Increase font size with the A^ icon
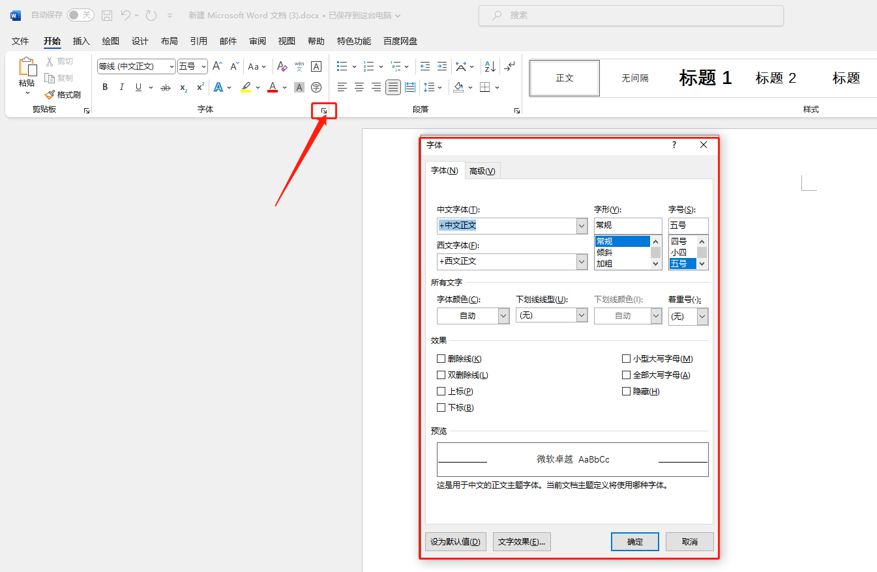The height and width of the screenshot is (572, 877). pos(218,66)
